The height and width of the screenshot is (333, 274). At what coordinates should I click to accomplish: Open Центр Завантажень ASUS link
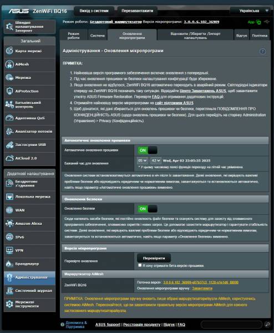tap(202, 91)
